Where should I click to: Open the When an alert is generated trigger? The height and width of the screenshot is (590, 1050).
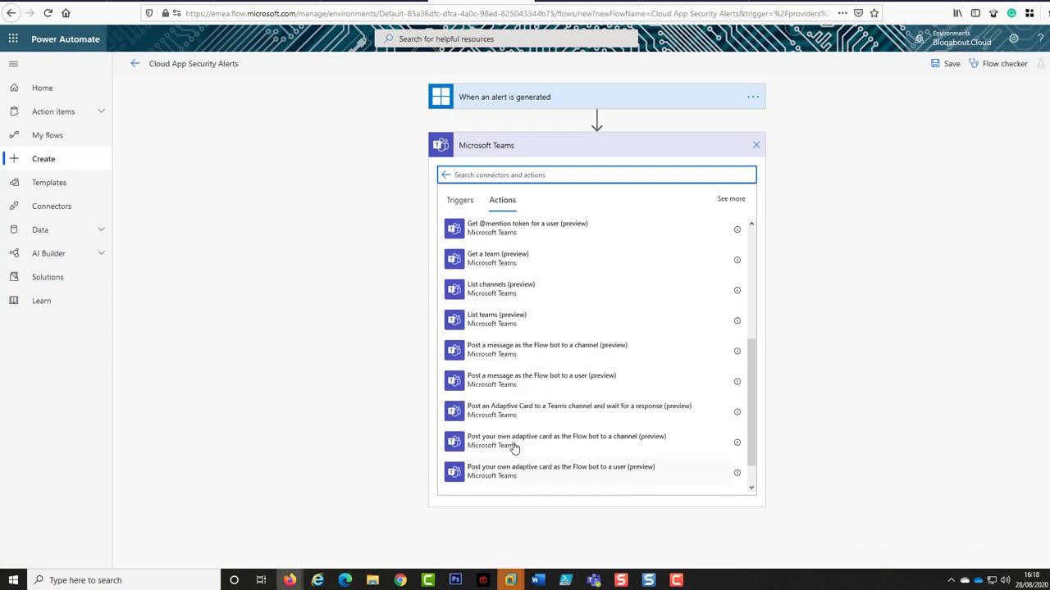(596, 97)
